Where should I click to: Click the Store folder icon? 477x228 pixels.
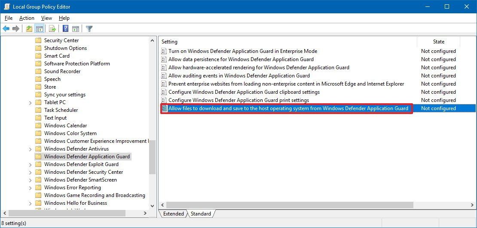click(x=38, y=87)
